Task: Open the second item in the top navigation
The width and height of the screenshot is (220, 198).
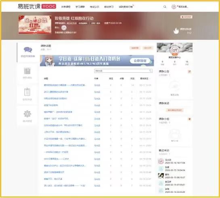Action: 80,7
